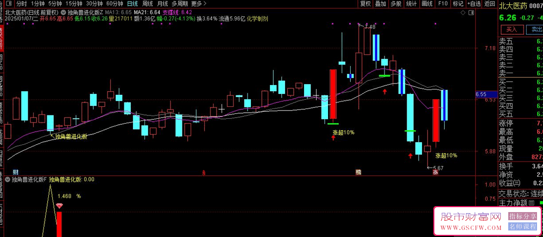Click the 最低 low price row

pyautogui.click(x=521, y=140)
